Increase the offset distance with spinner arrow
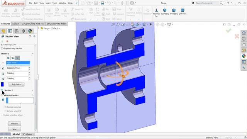The height and width of the screenshot is (139, 247). 29,67
